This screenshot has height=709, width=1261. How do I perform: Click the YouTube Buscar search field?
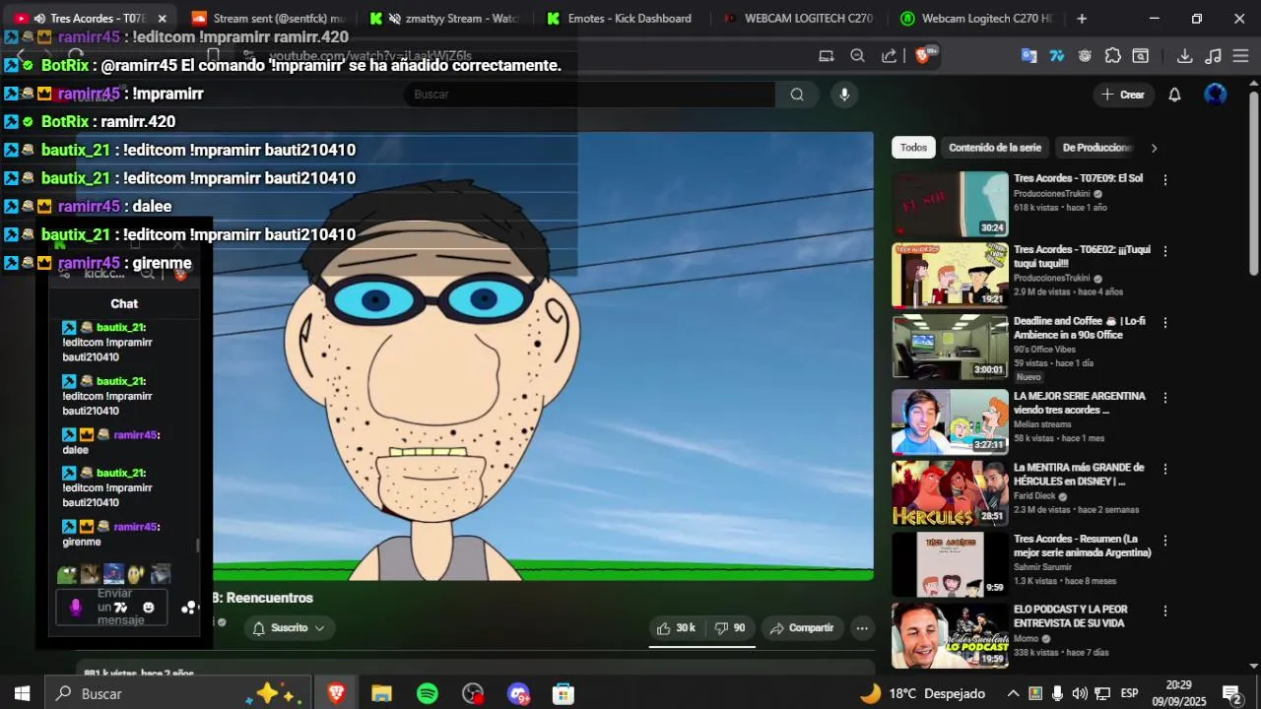coord(589,95)
